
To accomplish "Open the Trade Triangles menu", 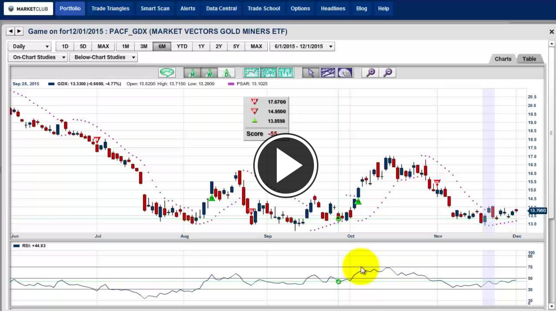I will tap(110, 8).
